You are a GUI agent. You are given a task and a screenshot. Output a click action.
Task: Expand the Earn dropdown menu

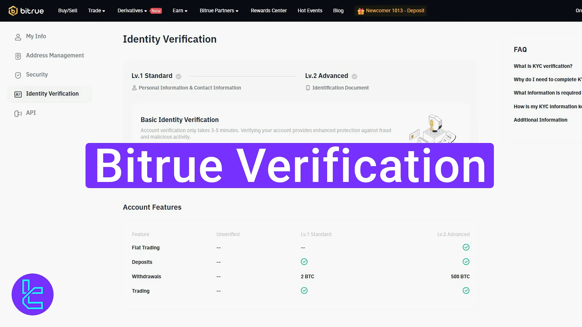click(x=180, y=11)
